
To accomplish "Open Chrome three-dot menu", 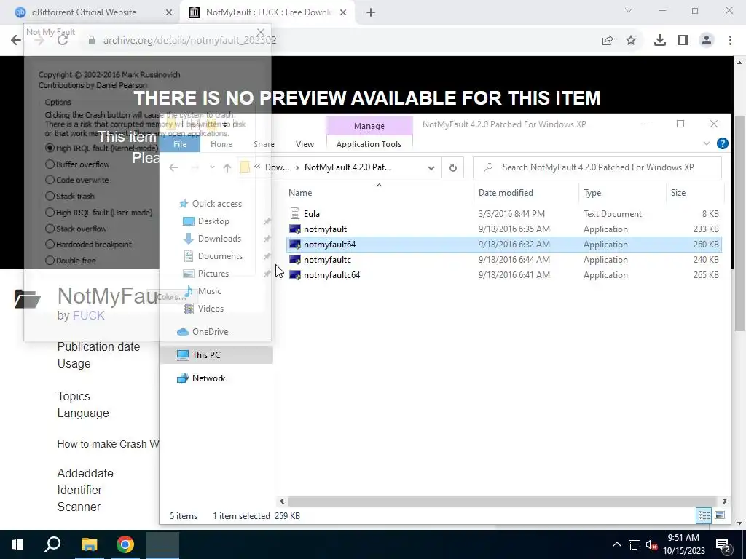I will (x=730, y=41).
